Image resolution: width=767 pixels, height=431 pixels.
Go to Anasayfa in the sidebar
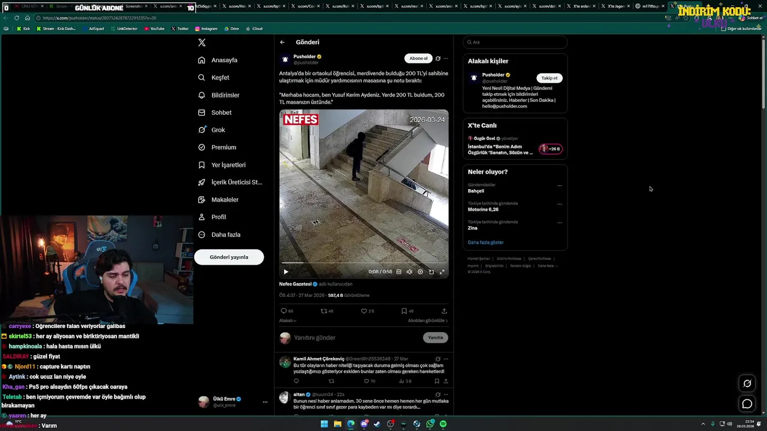pos(218,60)
